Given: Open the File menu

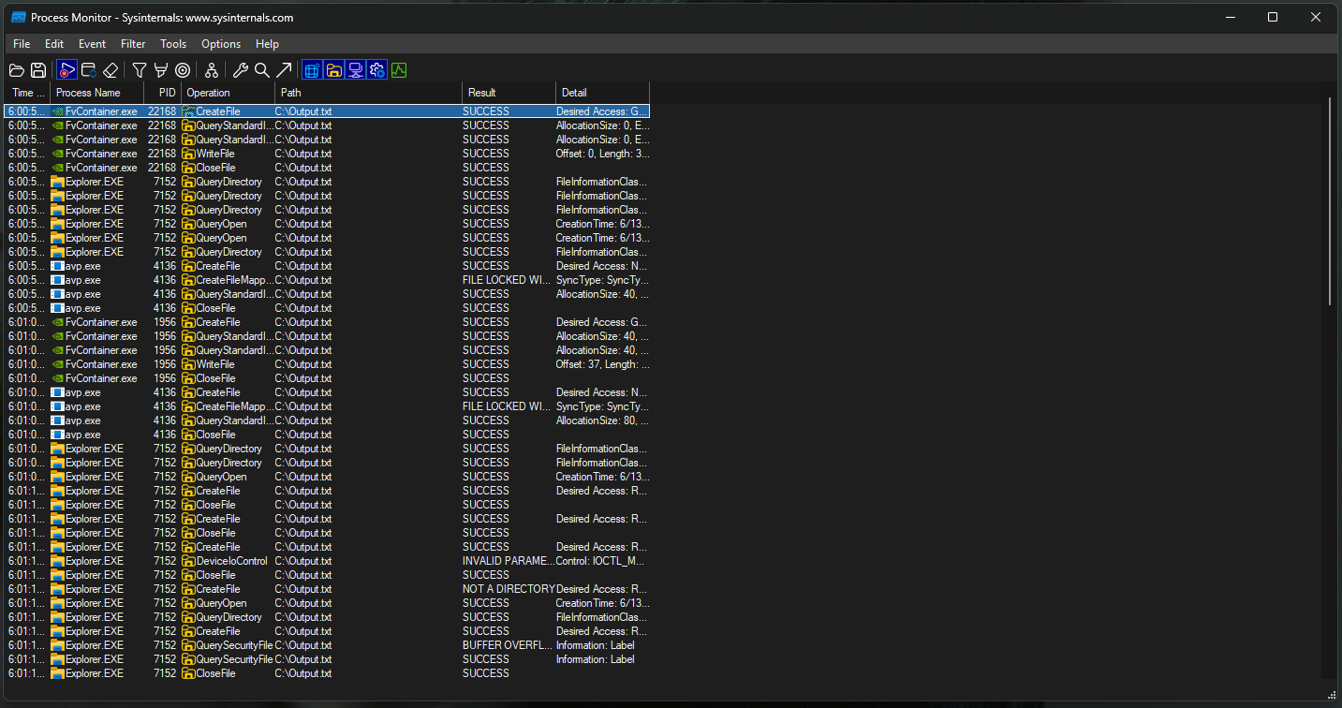Looking at the screenshot, I should tap(22, 44).
